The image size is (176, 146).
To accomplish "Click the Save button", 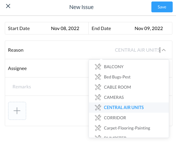I will point(162,7).
